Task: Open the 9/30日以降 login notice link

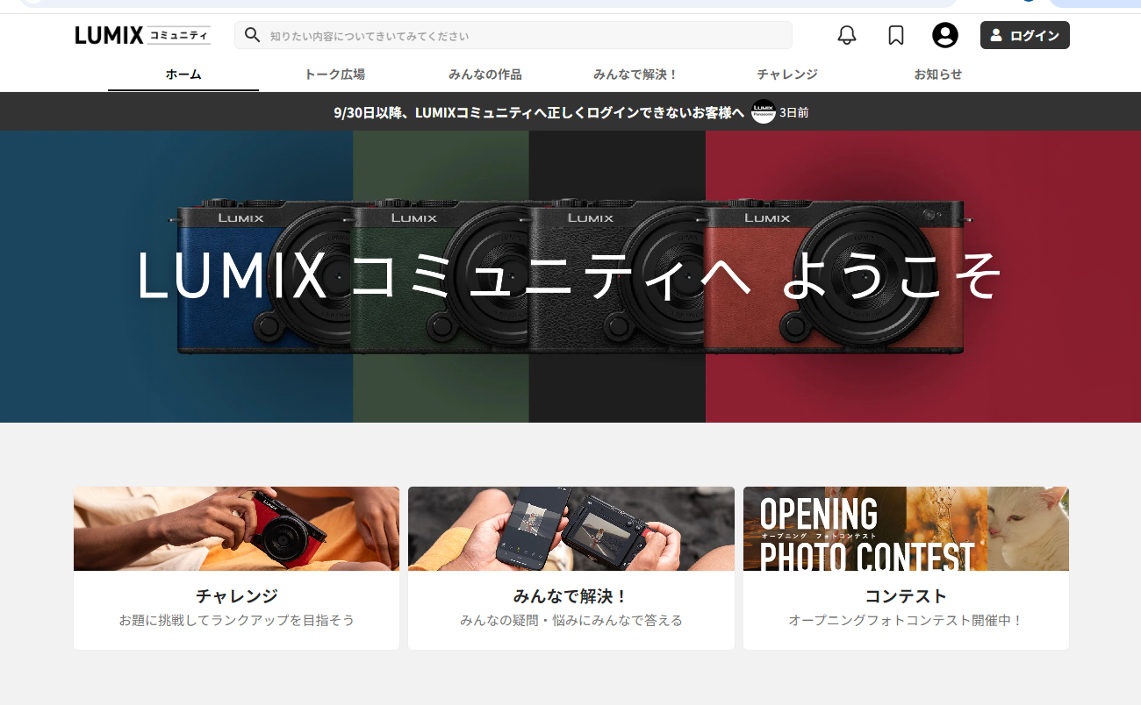Action: click(539, 112)
